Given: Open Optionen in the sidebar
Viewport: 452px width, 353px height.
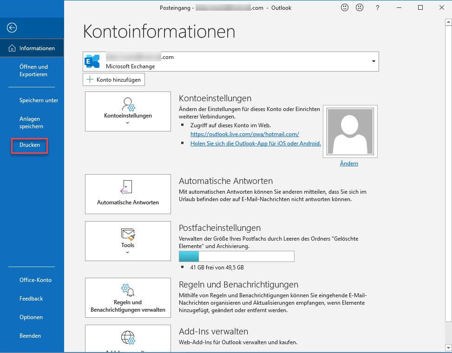Looking at the screenshot, I should tap(31, 317).
